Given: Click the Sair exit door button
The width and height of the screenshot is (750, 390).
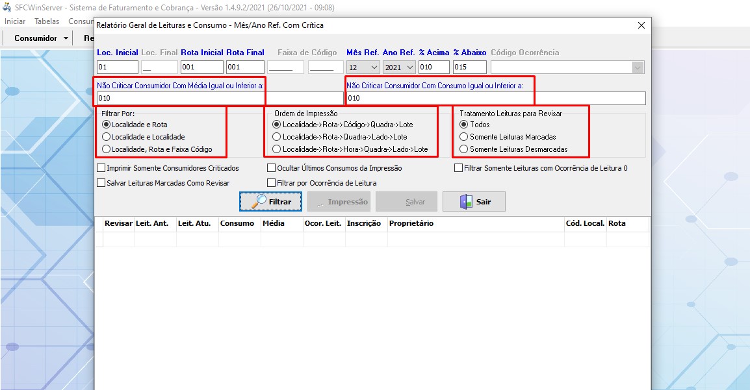Looking at the screenshot, I should pyautogui.click(x=474, y=202).
